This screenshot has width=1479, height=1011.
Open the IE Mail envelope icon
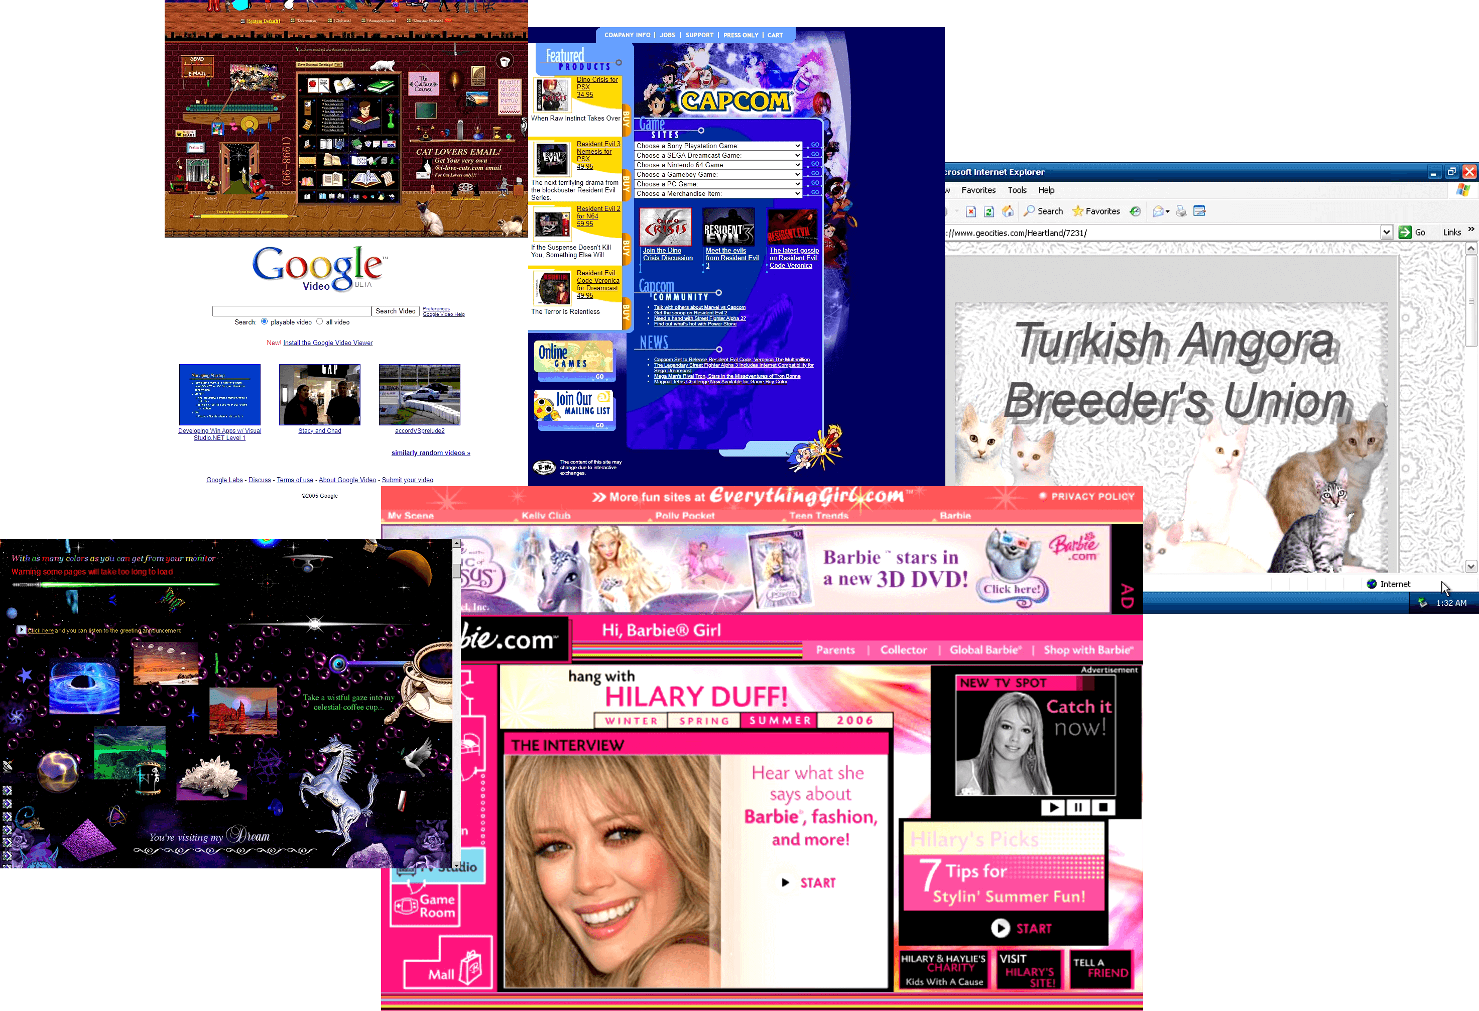pos(1161,211)
